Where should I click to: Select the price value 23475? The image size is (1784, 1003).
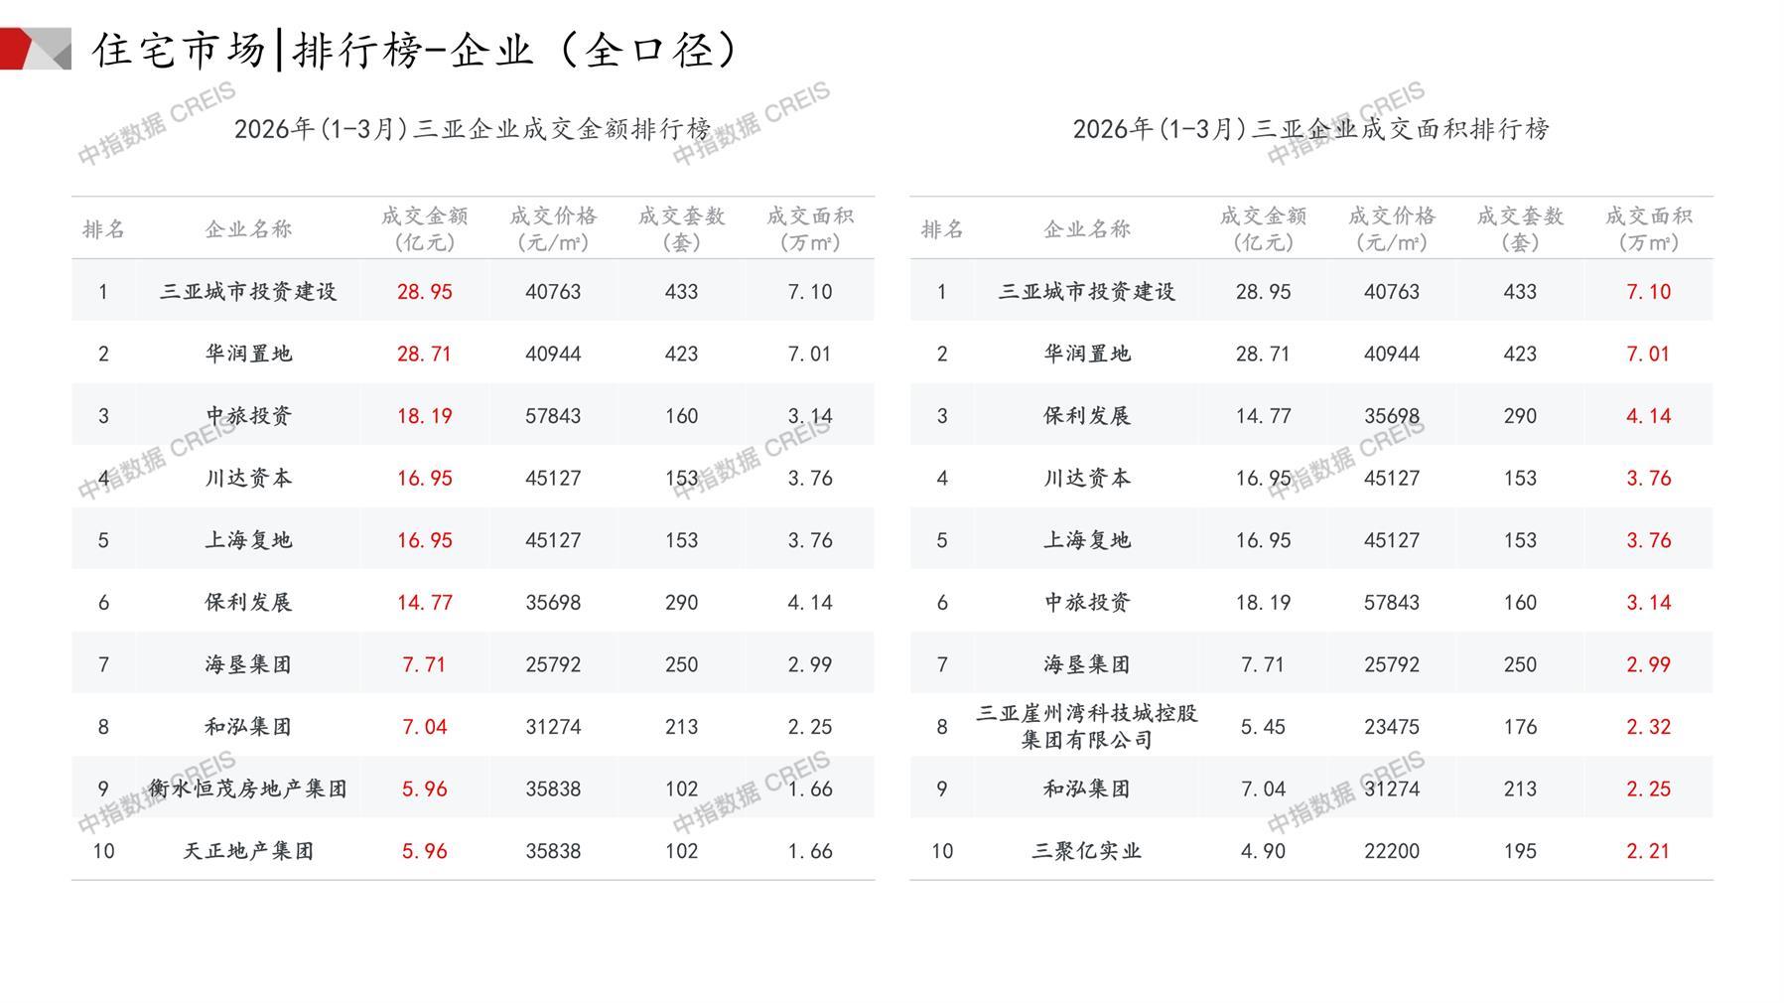coord(1391,727)
